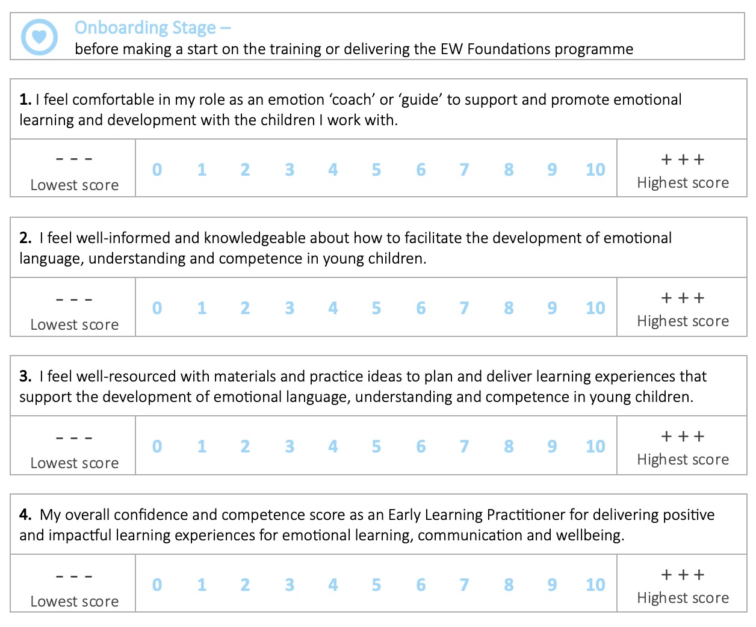The height and width of the screenshot is (627, 756).
Task: Select score 2 for question 3
Action: (245, 446)
